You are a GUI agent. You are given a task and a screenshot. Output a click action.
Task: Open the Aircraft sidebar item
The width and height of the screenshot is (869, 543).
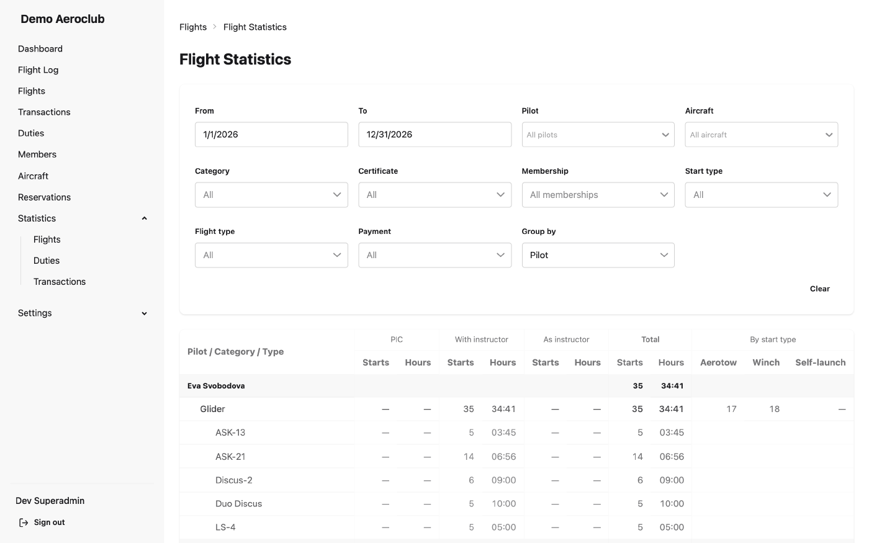click(x=34, y=176)
